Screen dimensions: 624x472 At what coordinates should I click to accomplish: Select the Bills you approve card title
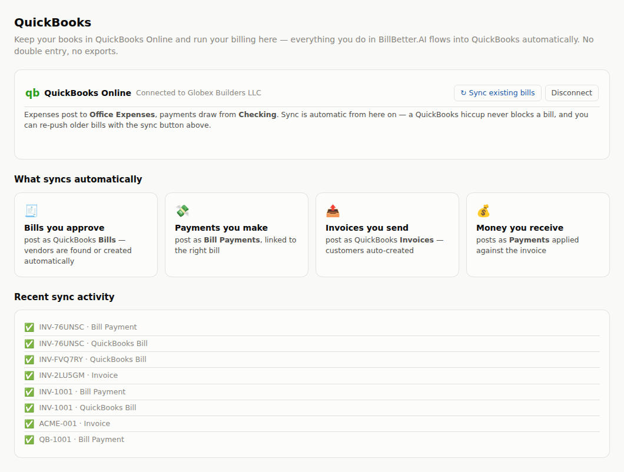point(64,228)
